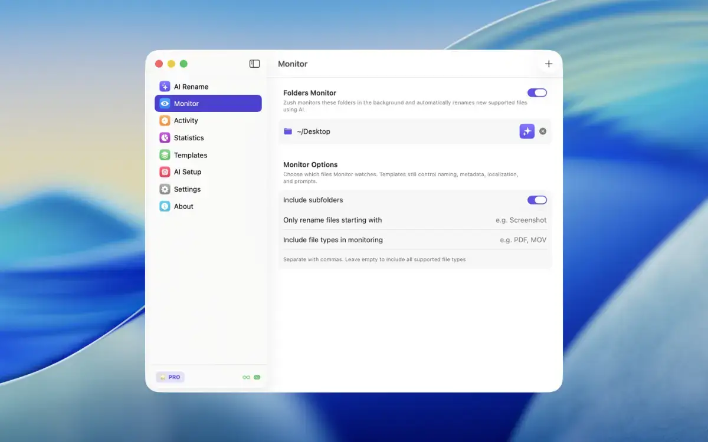Click the ~/Desktop folder icon

click(x=288, y=131)
